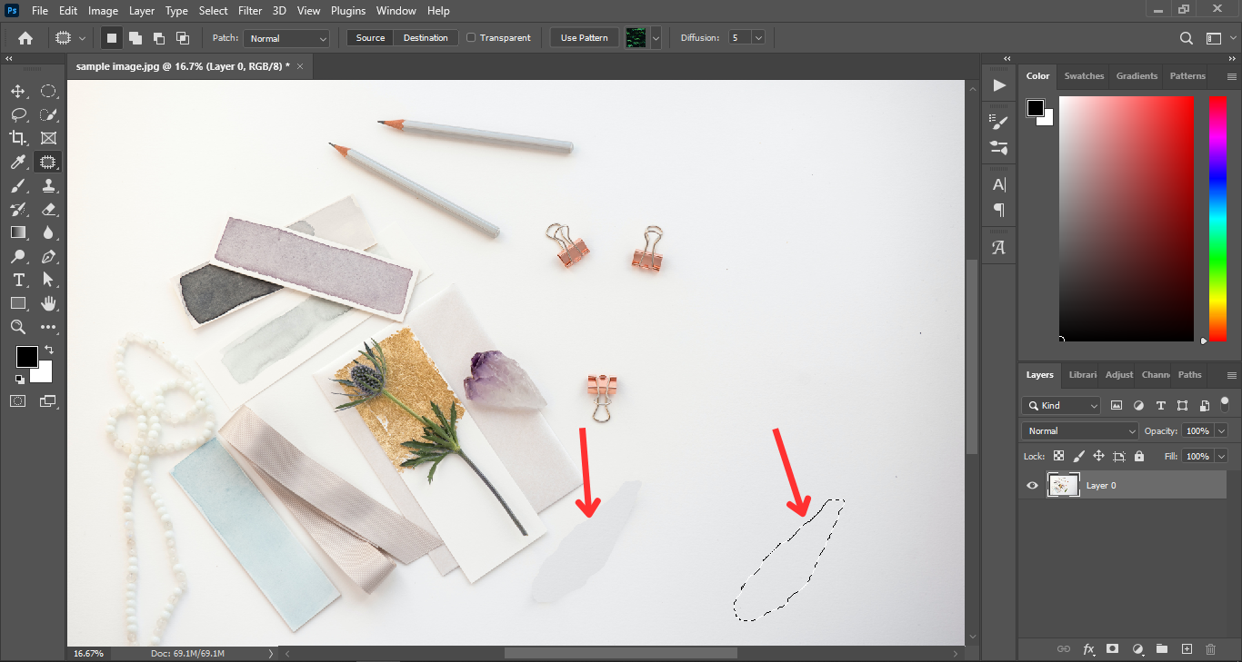Select the Horizontal Type tool
The image size is (1242, 662).
tap(18, 280)
